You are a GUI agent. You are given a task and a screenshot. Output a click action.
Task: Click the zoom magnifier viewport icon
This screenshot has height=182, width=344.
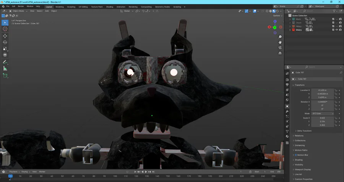[x=280, y=37]
